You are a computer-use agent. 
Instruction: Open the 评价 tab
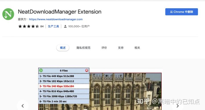pos(104,48)
